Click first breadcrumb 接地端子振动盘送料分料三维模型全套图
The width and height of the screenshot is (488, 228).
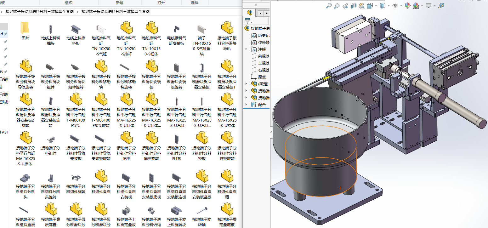tap(39, 12)
